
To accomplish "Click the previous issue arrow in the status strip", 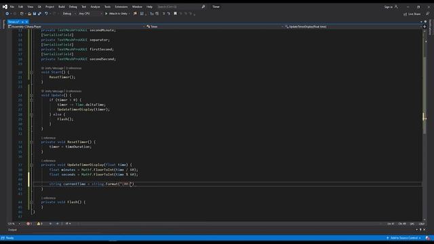I will click(x=50, y=224).
